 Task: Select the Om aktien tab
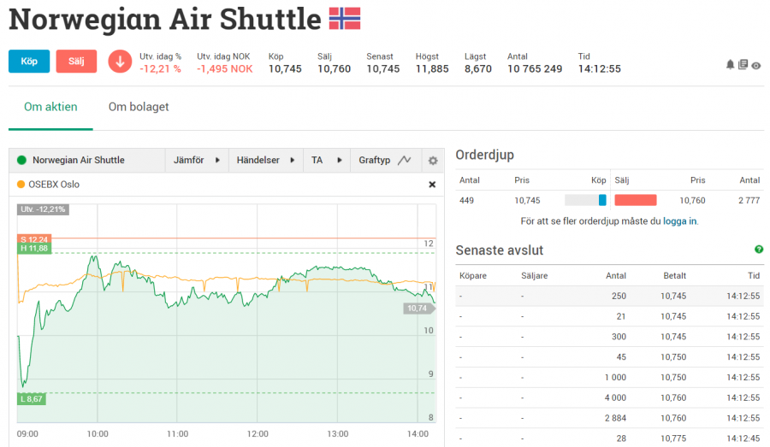[50, 107]
